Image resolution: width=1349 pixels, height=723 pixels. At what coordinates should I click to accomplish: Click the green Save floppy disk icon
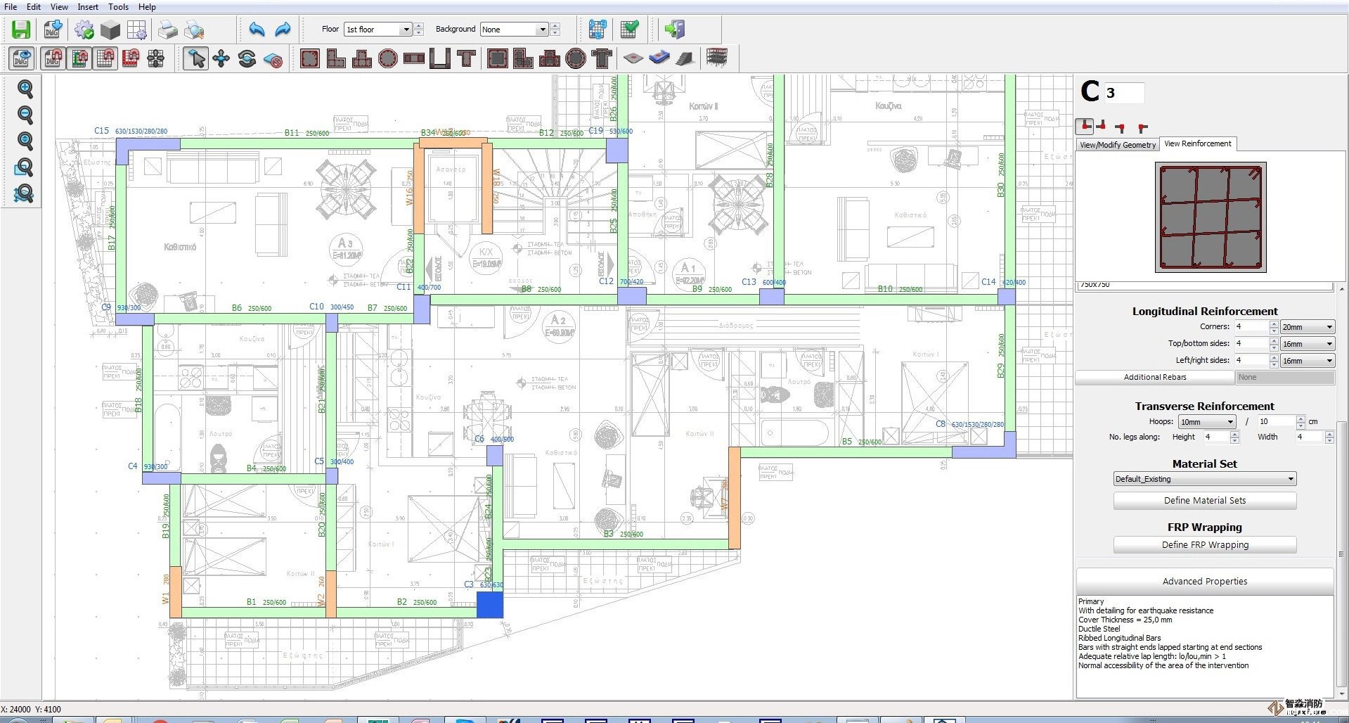point(21,30)
